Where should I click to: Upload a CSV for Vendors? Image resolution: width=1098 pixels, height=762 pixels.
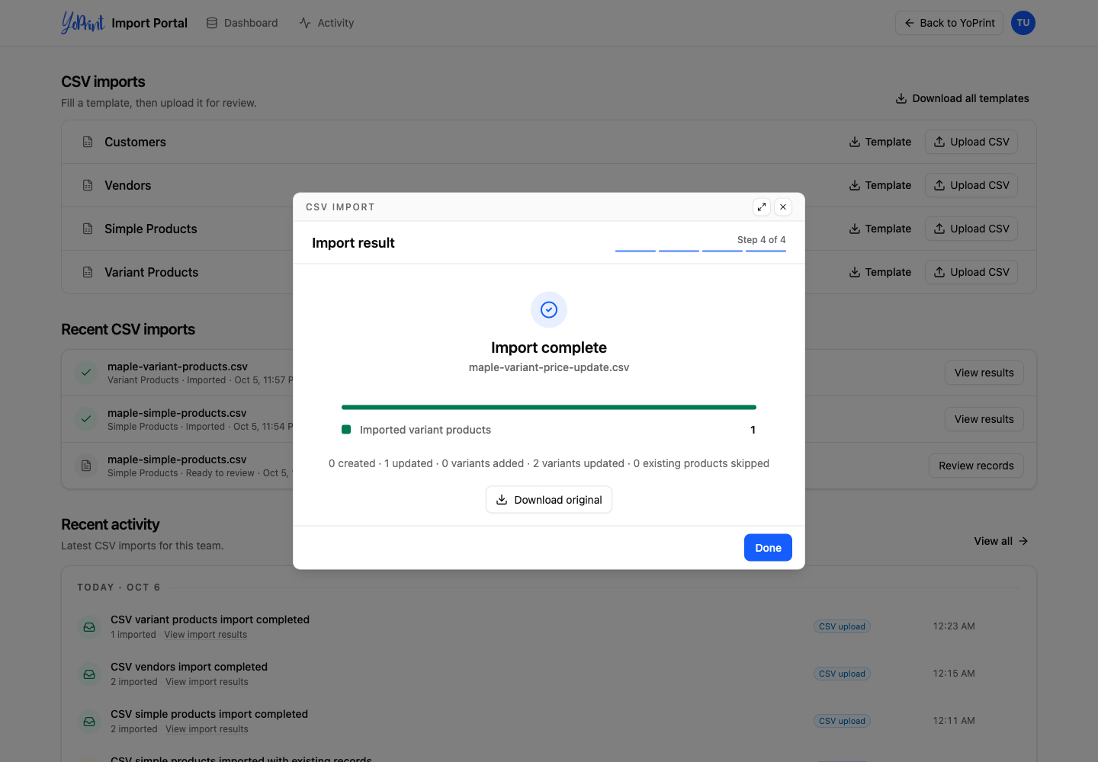971,185
